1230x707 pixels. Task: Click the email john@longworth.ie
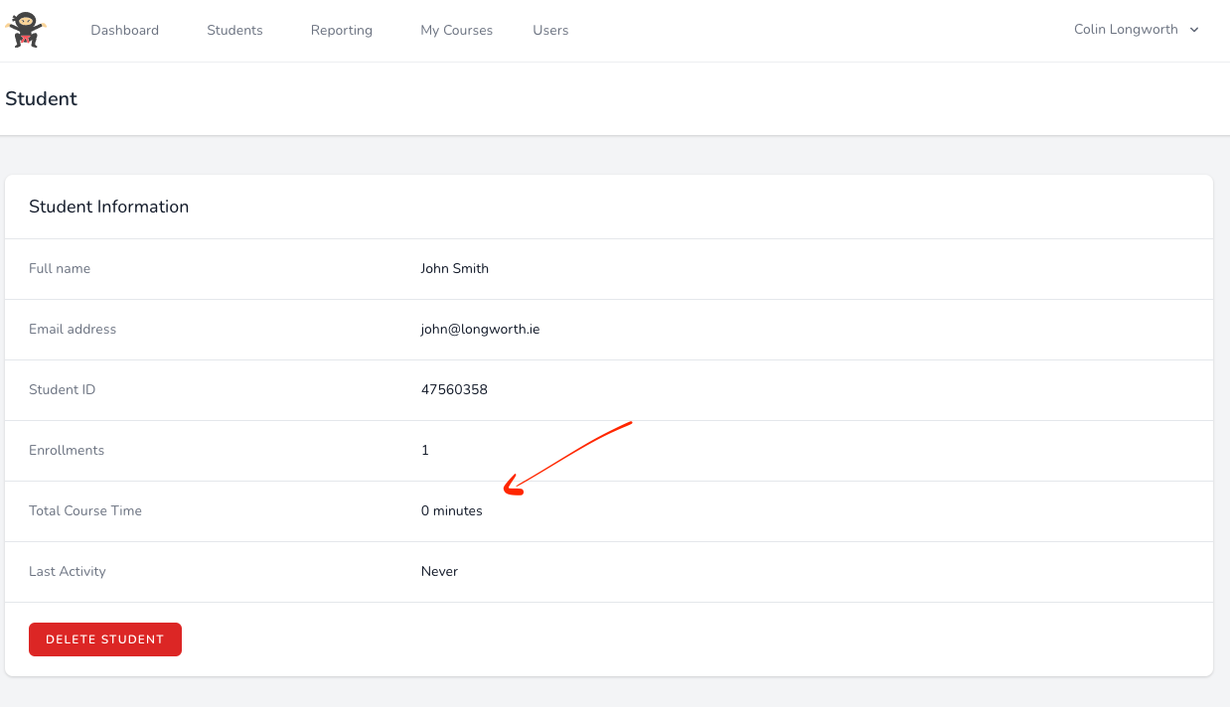[x=480, y=329]
